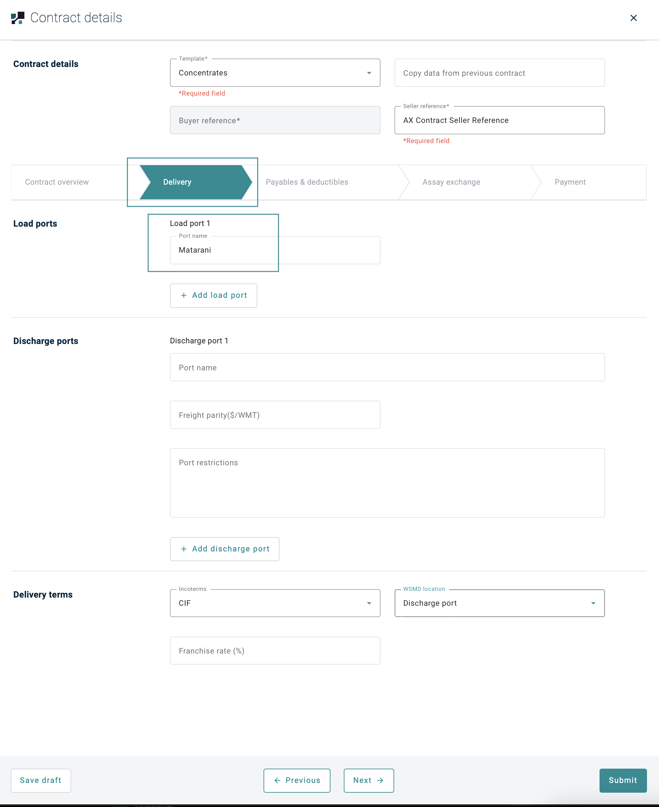Click the app logo beside Contract details
The width and height of the screenshot is (659, 807).
18,18
